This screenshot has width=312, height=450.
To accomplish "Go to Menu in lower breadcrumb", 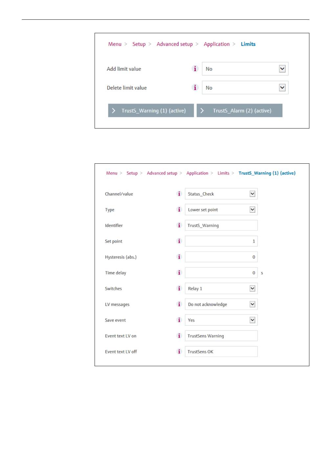I will [112, 173].
